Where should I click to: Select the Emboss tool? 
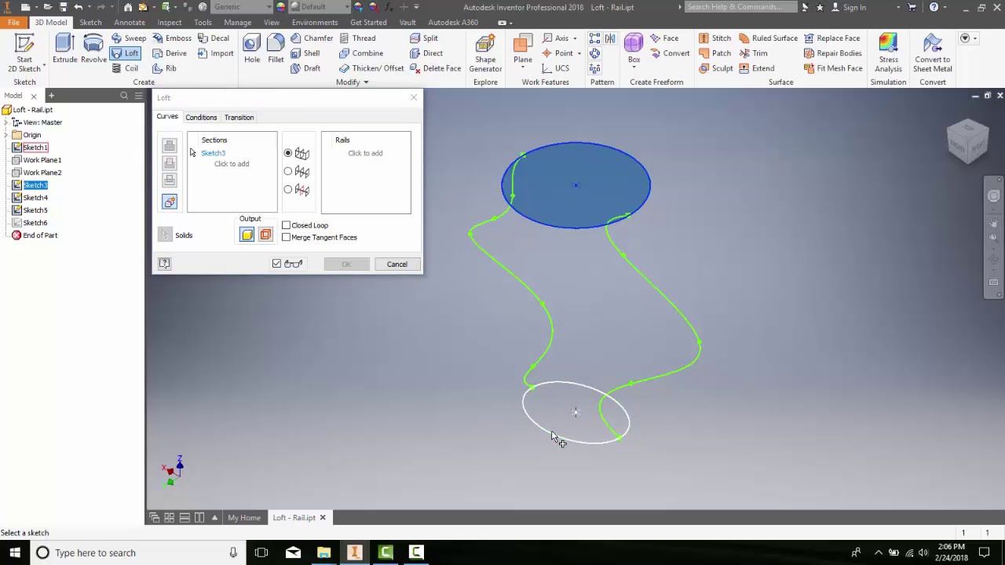tap(171, 38)
